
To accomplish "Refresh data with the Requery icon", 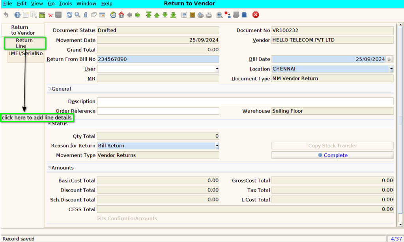I will coord(69,15).
